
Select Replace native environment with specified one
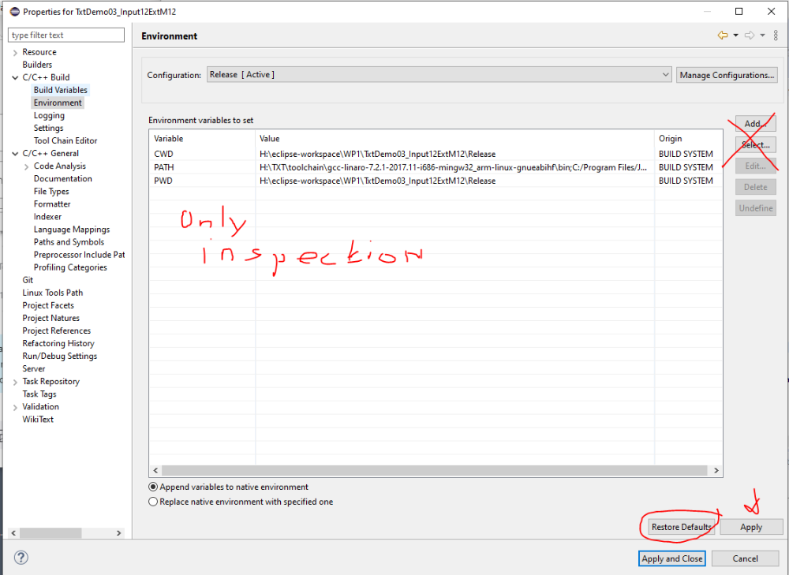[x=153, y=502]
